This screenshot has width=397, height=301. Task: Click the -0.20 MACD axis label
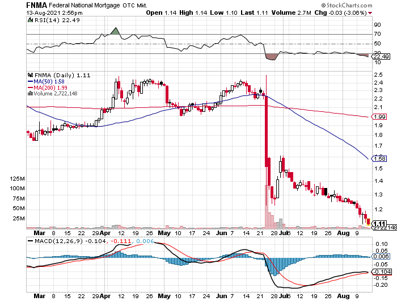pos(381,285)
